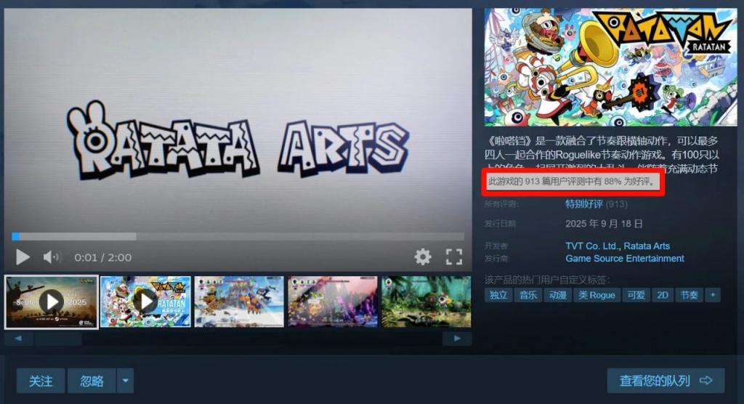
Task: Select the 类 Rogue tag
Action: (x=597, y=295)
